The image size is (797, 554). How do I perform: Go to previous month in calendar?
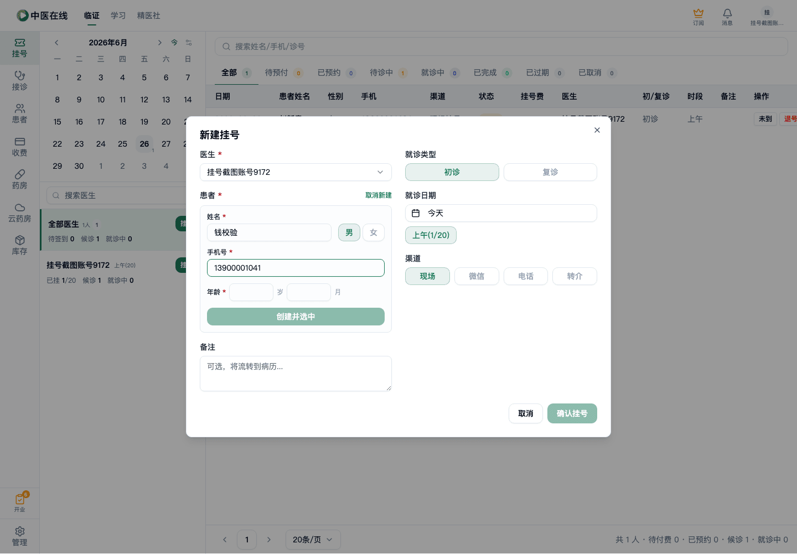56,43
